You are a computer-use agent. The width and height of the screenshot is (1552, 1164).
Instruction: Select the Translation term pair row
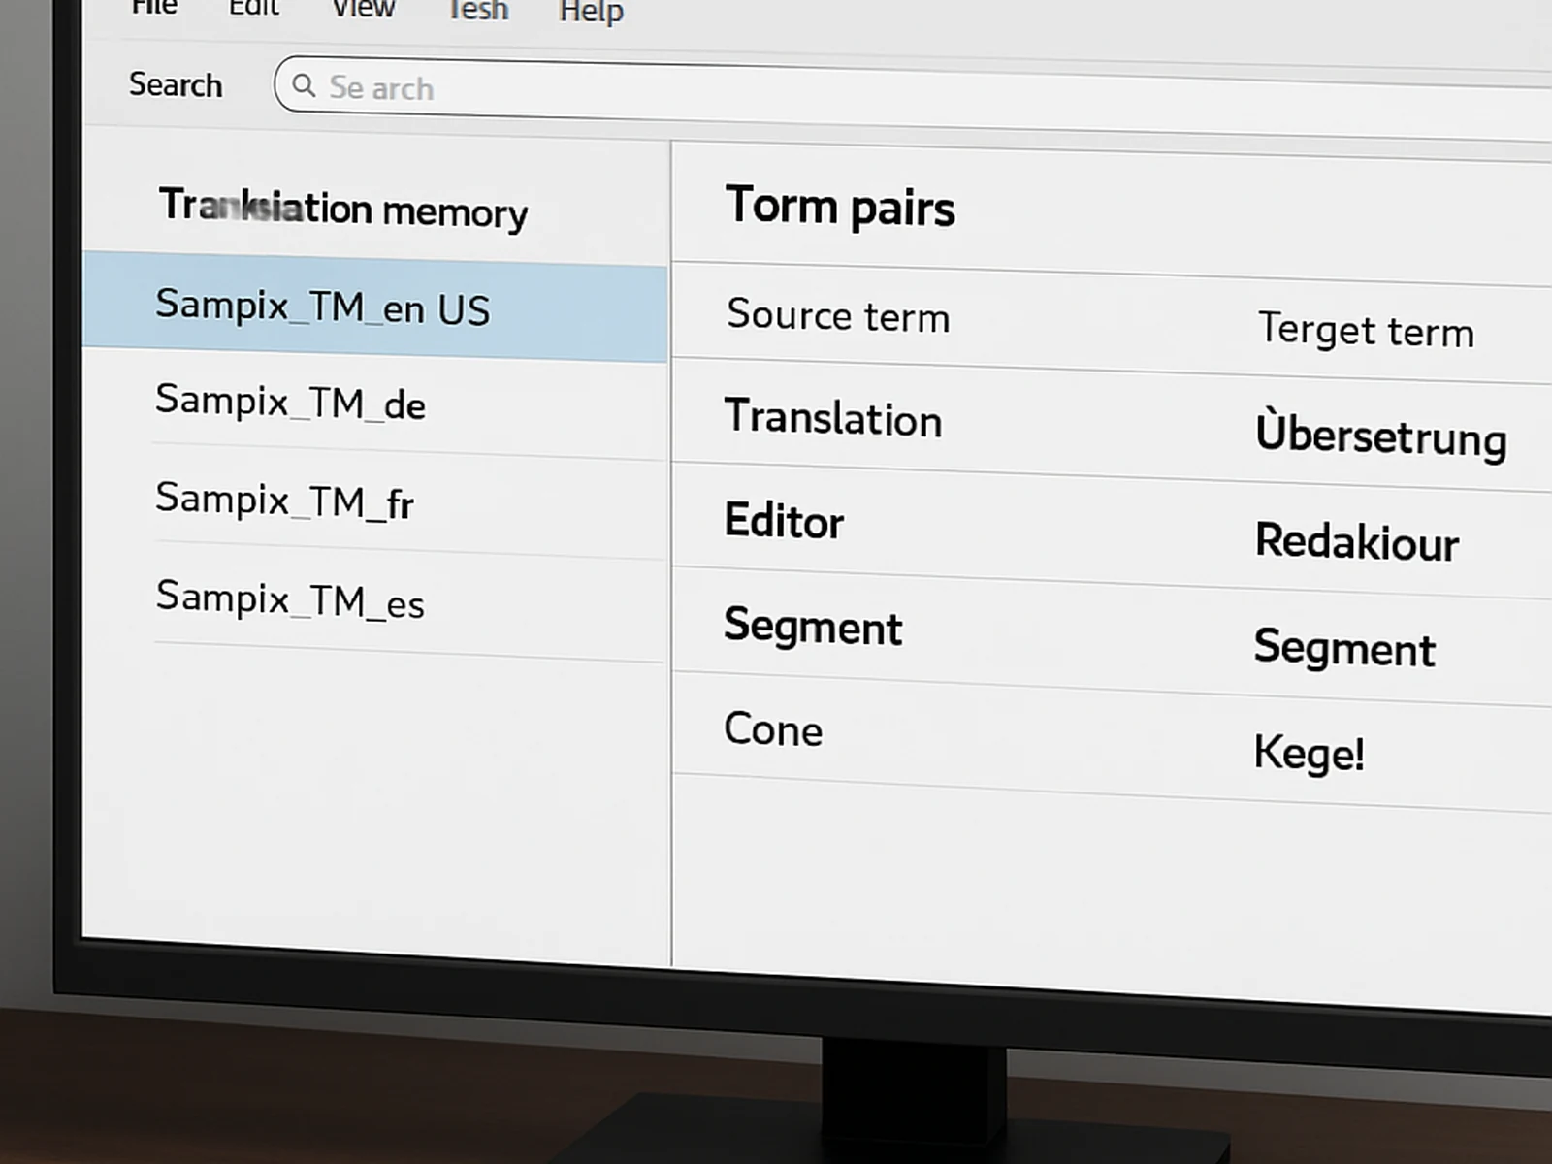[834, 420]
